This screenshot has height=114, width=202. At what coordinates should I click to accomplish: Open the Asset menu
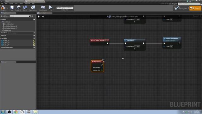[x=11, y=3]
